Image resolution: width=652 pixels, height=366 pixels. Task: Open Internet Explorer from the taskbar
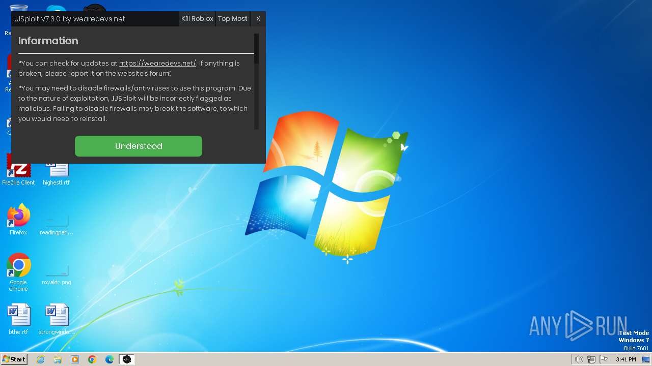pos(40,359)
